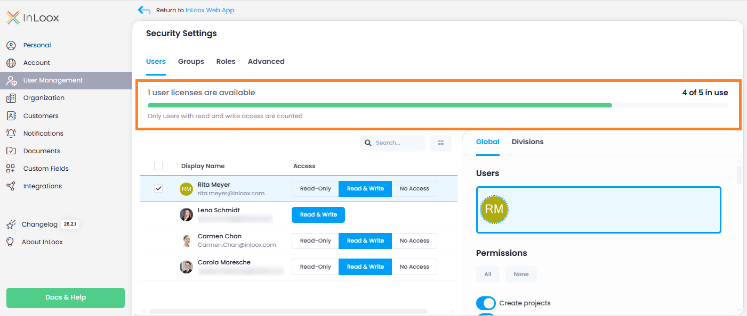Image resolution: width=747 pixels, height=316 pixels.
Task: Open the Divisions permissions tab
Action: 528,142
